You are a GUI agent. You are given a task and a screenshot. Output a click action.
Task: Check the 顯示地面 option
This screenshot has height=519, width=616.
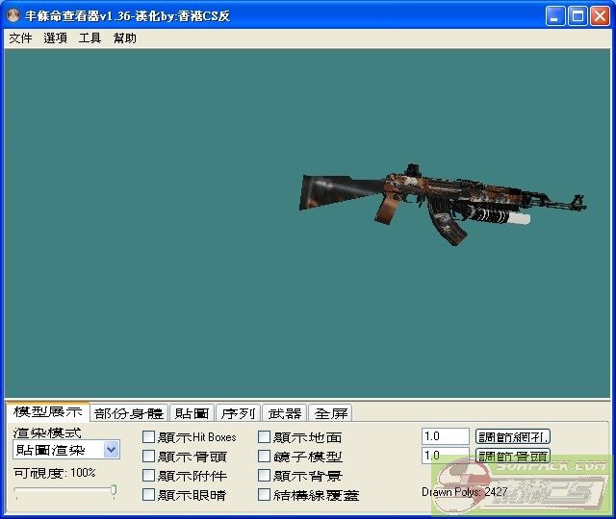(x=265, y=437)
